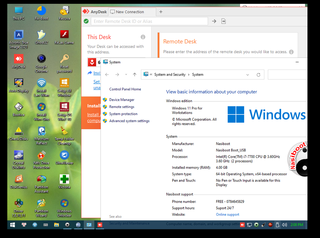Launch UltraViewer desktop shortcut
The width and height of the screenshot is (320, 238).
[64, 158]
